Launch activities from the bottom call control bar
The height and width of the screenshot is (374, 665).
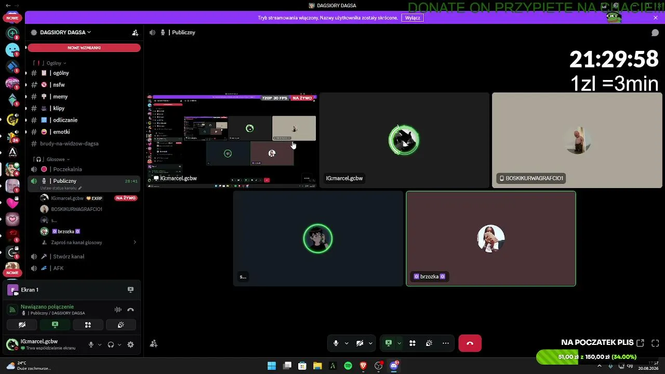(x=413, y=343)
